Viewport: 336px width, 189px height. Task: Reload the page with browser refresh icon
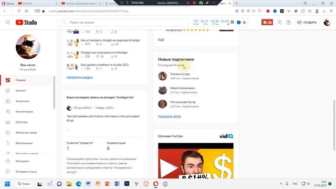pos(19,11)
